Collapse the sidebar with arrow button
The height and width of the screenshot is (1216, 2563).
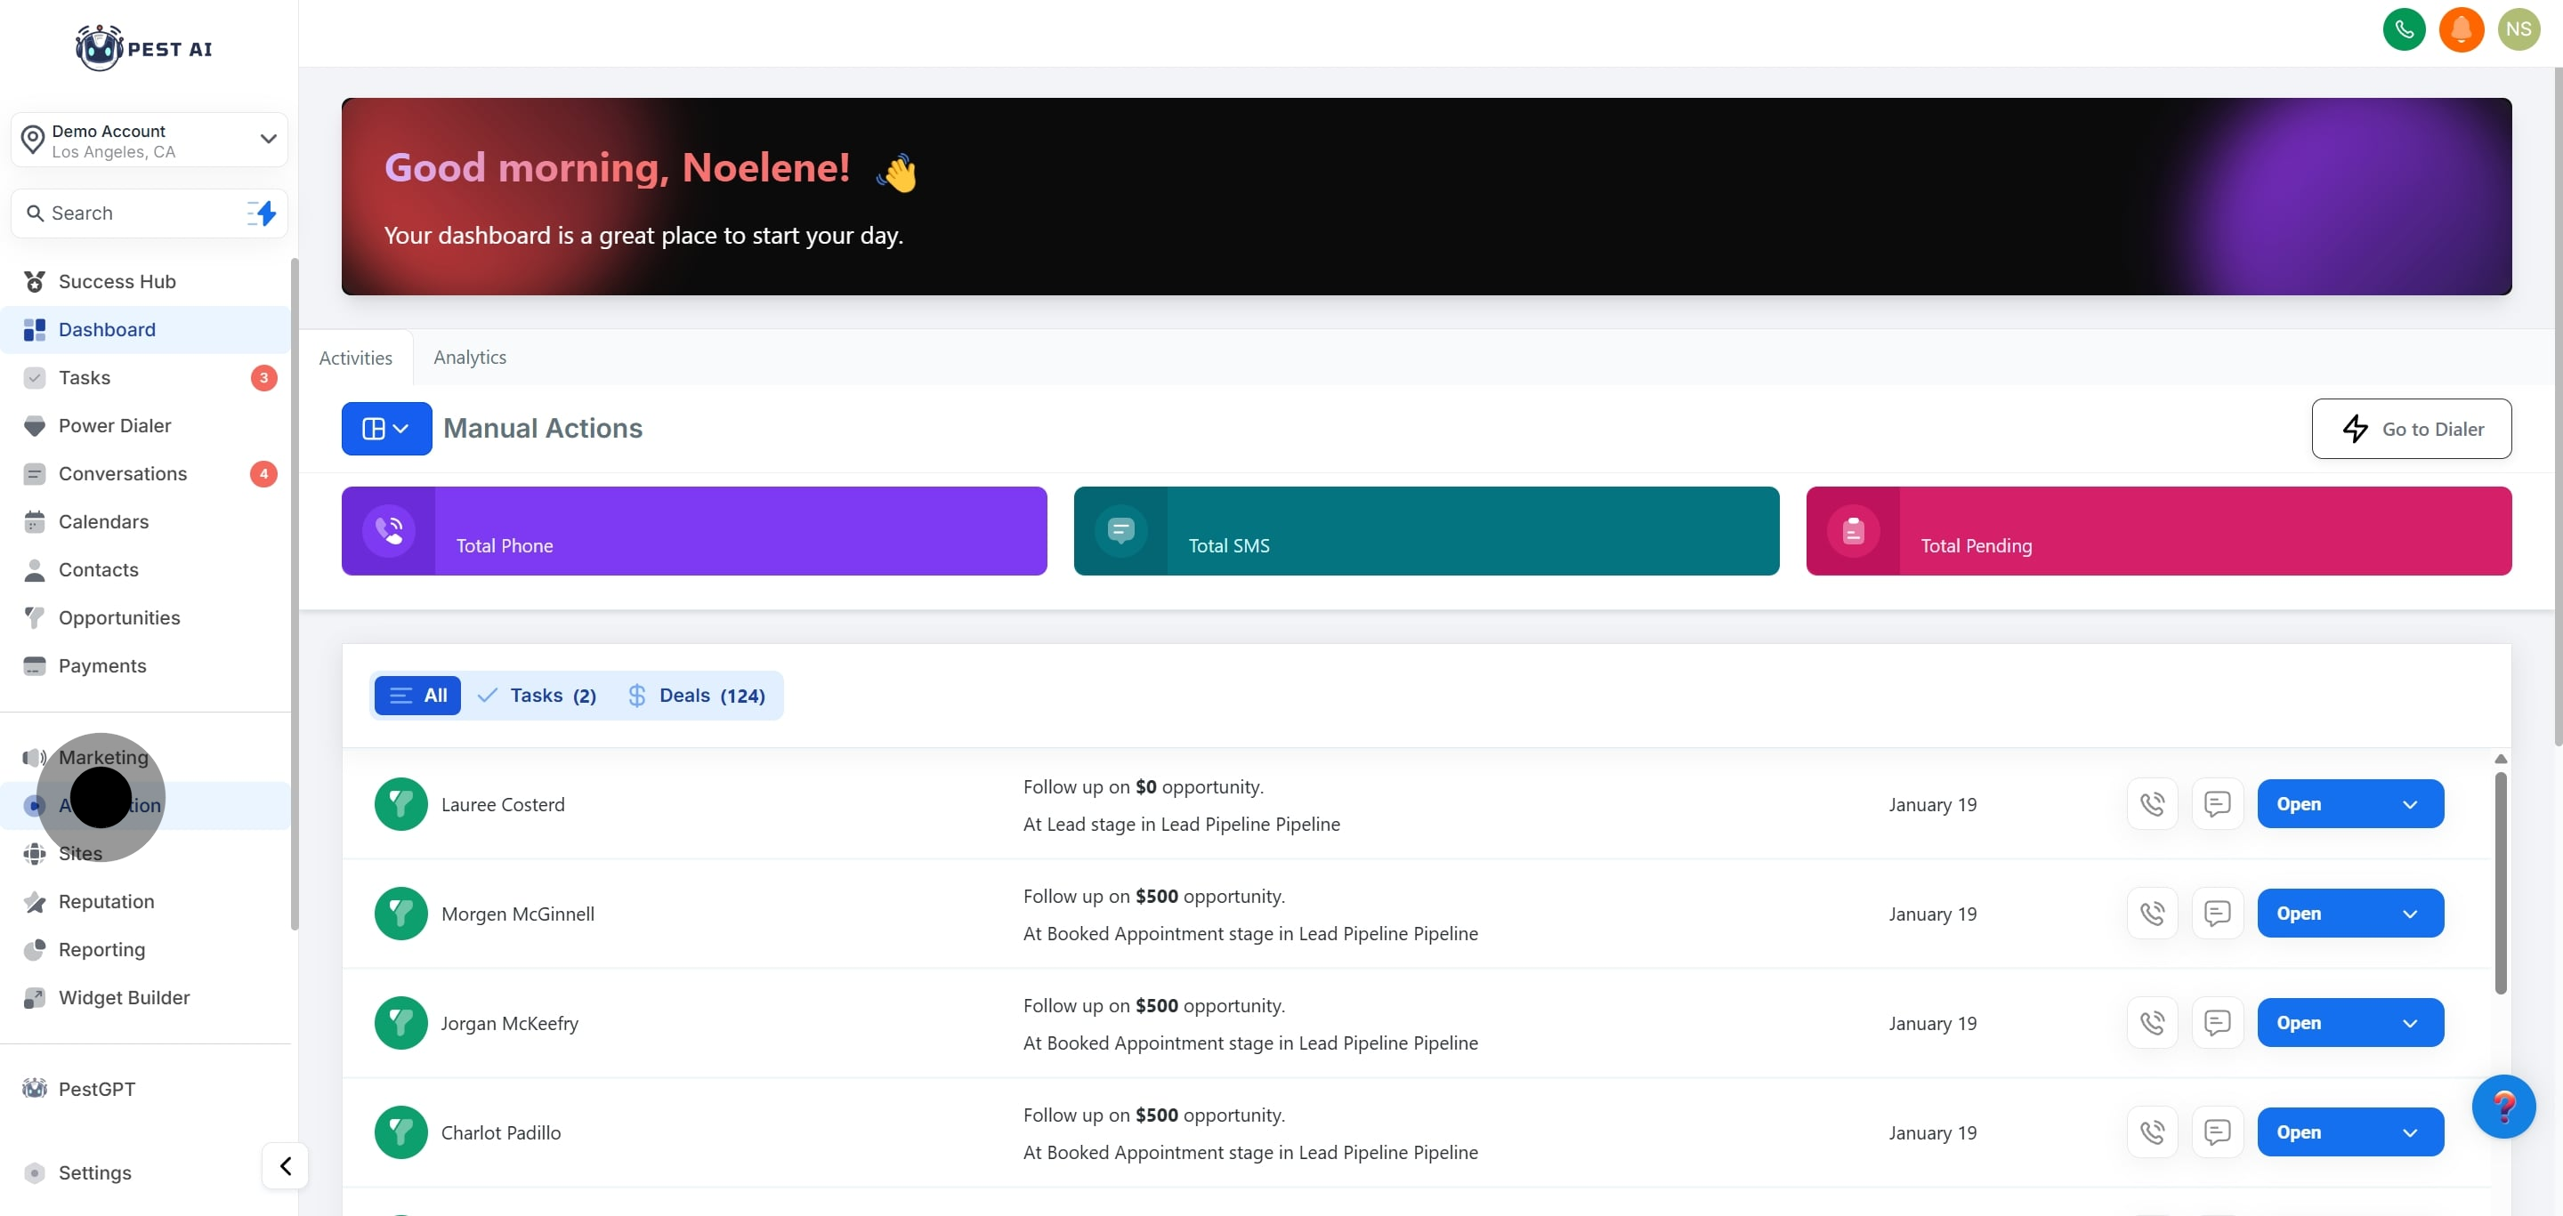coord(285,1165)
